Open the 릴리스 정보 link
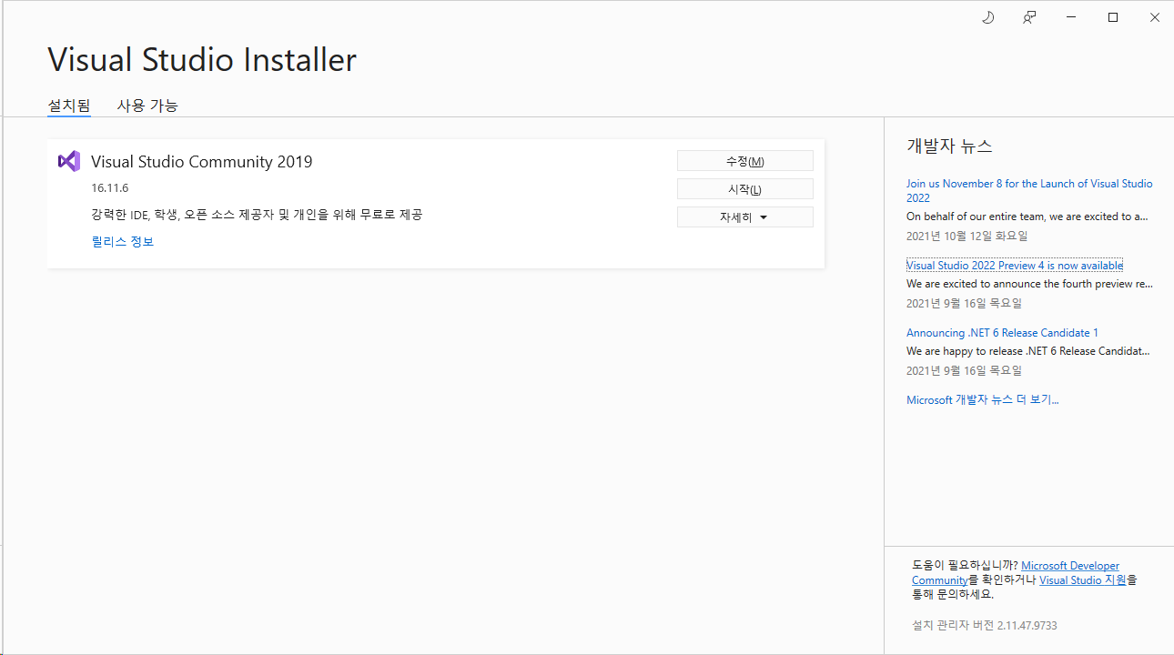This screenshot has height=655, width=1174. tap(123, 241)
